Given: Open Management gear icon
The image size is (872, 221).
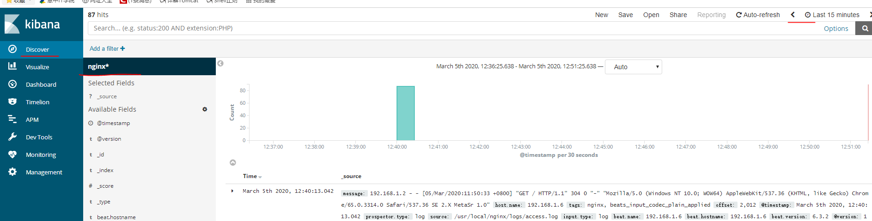Looking at the screenshot, I should tap(12, 172).
